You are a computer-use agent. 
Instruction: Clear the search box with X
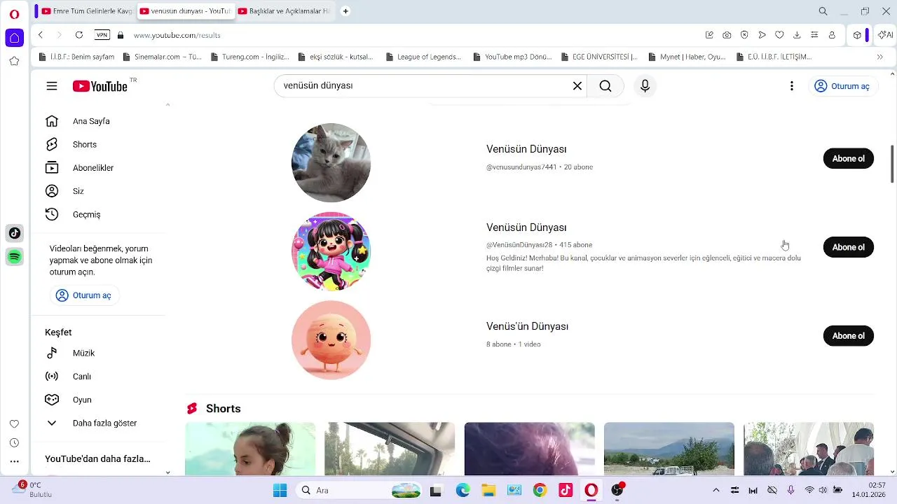(577, 86)
